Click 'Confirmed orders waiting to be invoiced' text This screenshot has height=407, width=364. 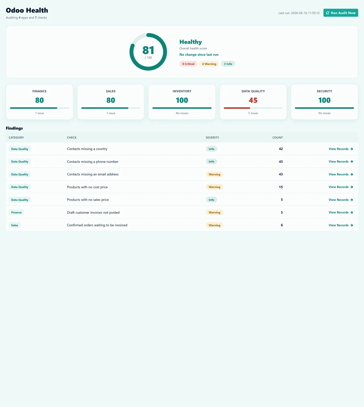coord(97,225)
